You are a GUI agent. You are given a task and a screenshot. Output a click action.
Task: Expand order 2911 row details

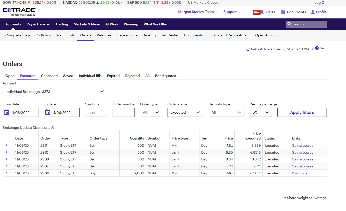pyautogui.click(x=6, y=145)
